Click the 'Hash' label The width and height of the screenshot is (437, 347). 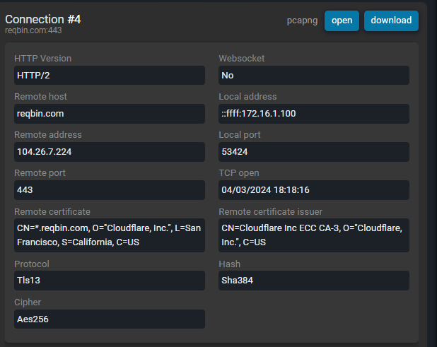point(229,264)
